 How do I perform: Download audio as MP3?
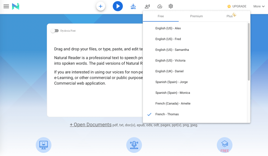coord(133,6)
